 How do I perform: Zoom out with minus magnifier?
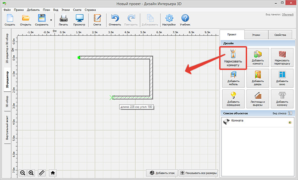coord(22,173)
